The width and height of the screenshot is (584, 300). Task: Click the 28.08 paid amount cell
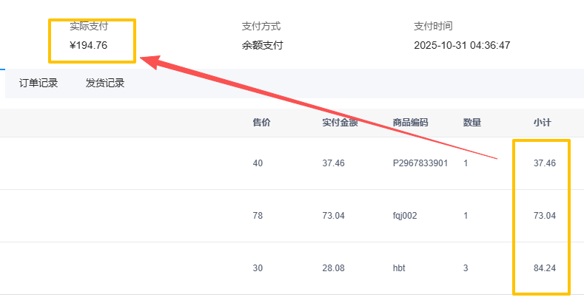(x=333, y=268)
